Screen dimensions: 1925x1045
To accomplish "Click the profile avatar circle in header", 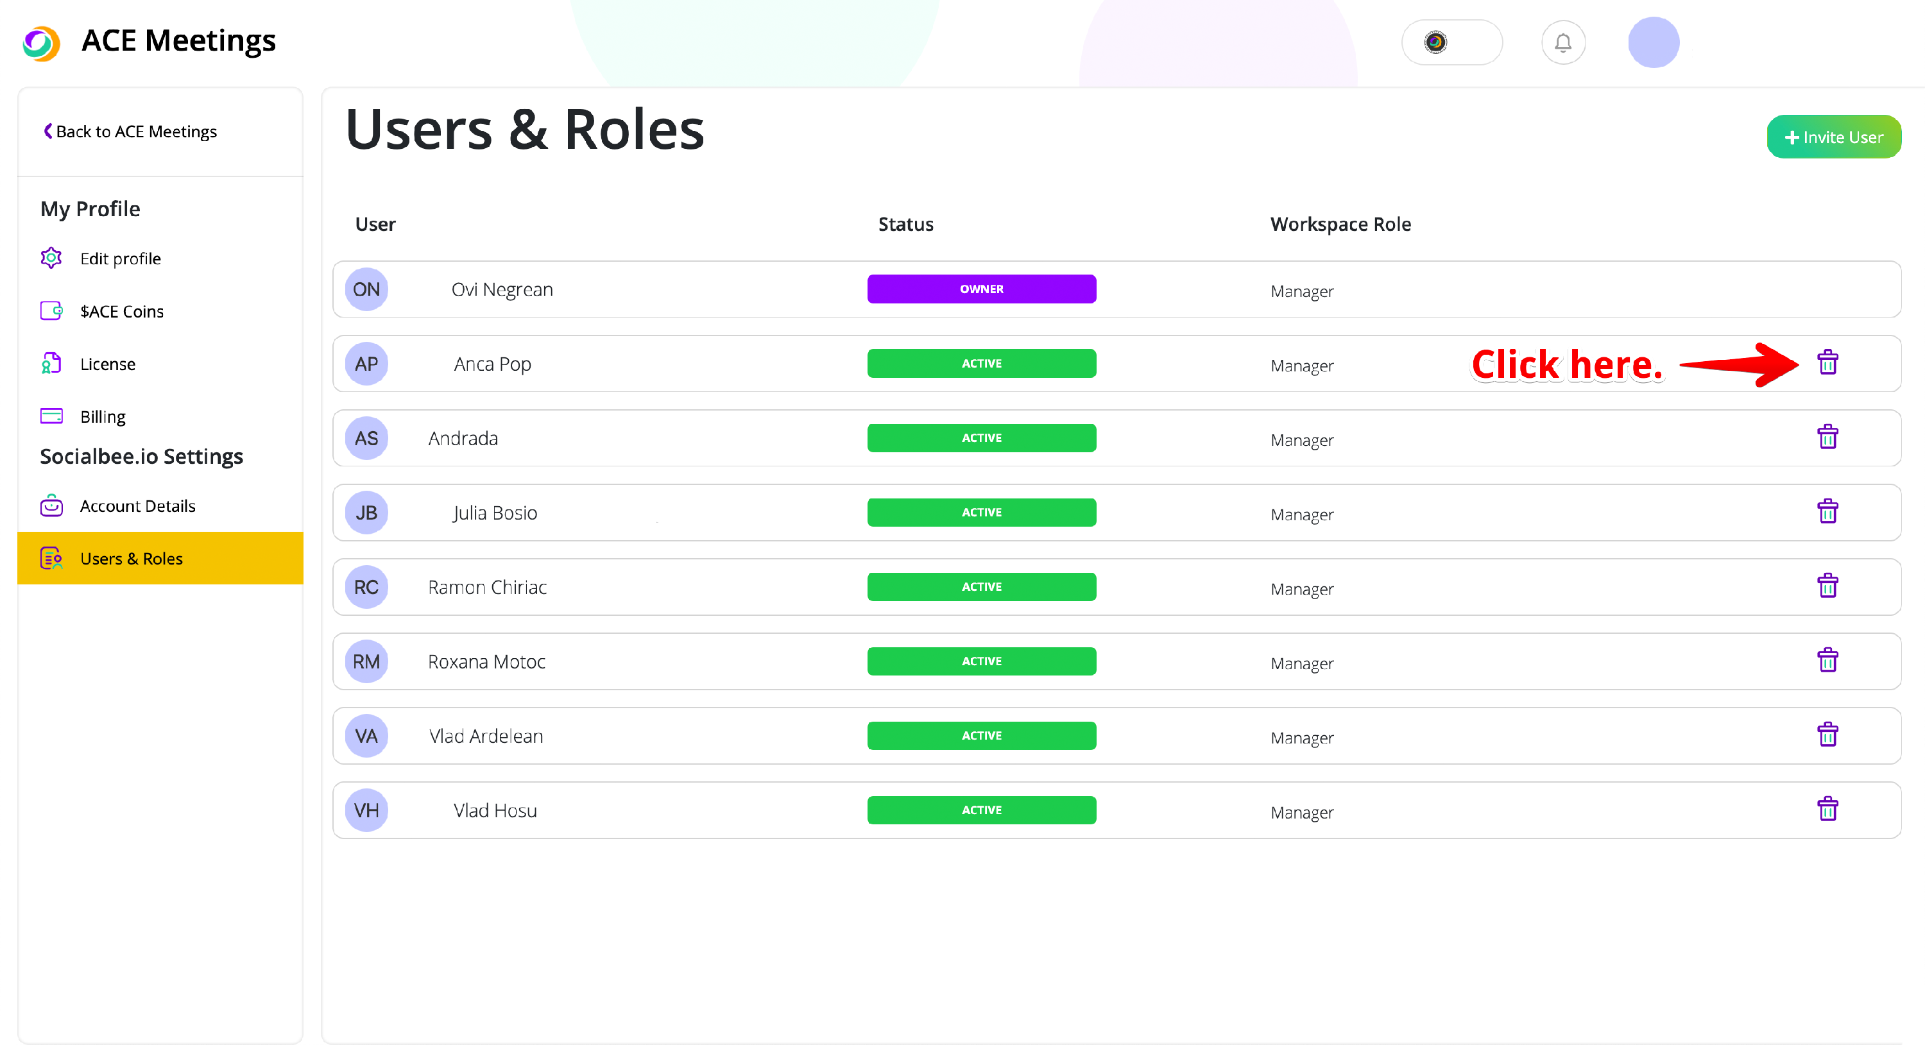I will pos(1653,42).
